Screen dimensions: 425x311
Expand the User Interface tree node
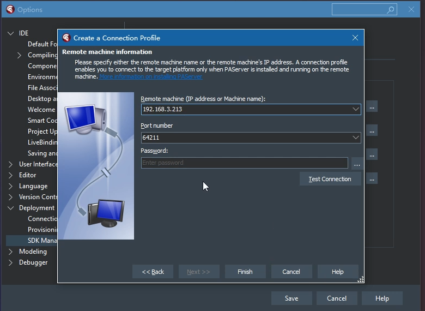(11, 164)
